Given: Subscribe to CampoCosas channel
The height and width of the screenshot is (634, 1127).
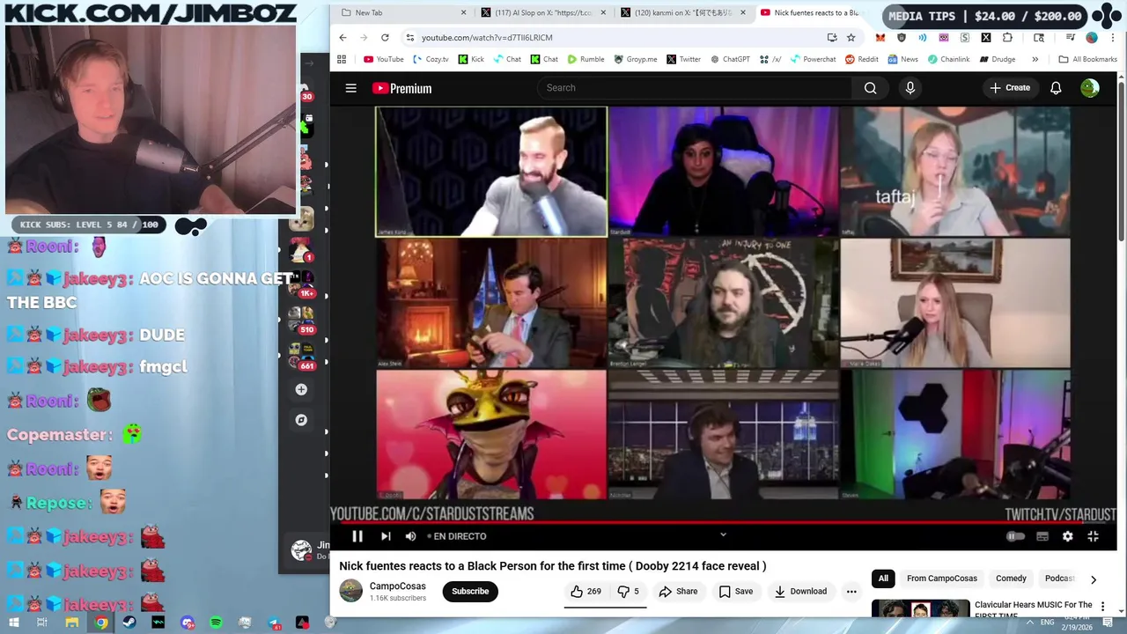Looking at the screenshot, I should [x=470, y=592].
